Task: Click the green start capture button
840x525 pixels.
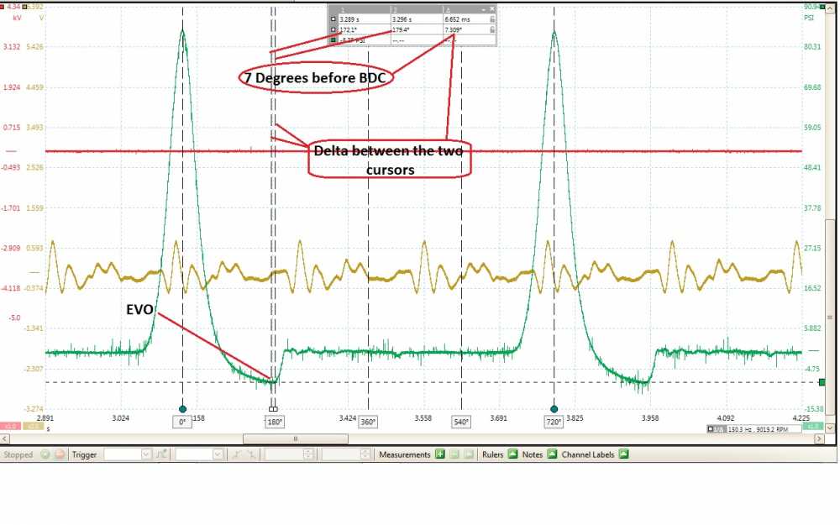Action: [x=45, y=454]
